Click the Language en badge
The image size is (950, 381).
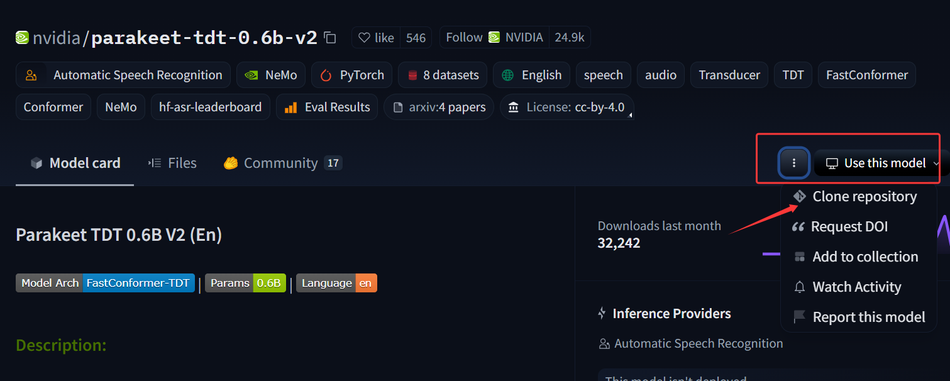tap(336, 283)
